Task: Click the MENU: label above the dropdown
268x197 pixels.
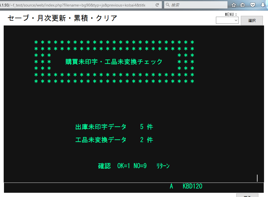Action: pos(231,14)
